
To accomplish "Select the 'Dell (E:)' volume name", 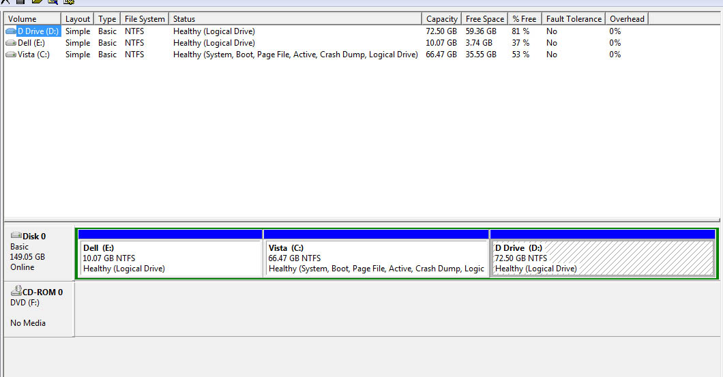I will [31, 43].
